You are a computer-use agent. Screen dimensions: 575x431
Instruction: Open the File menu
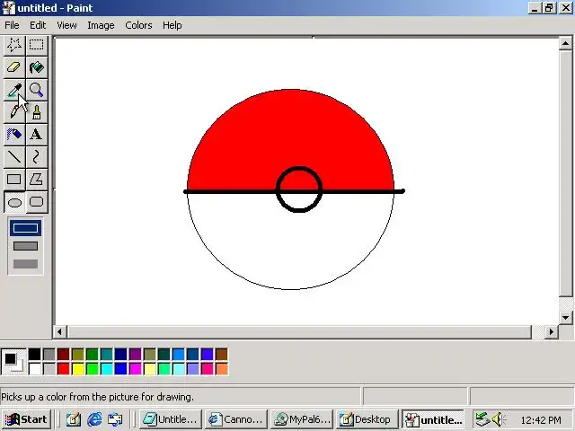tap(12, 25)
